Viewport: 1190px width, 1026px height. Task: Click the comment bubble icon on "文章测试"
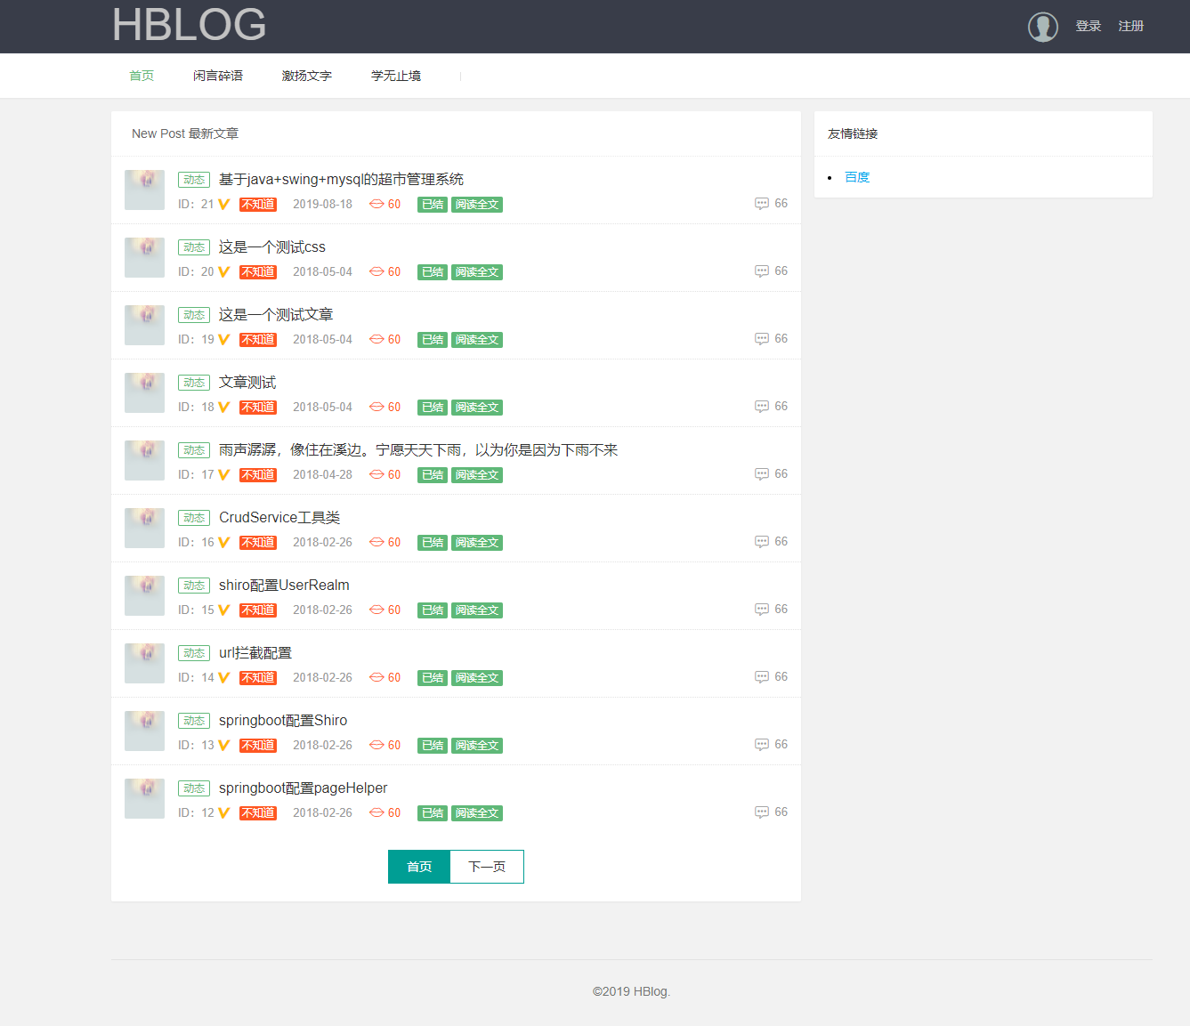(762, 406)
